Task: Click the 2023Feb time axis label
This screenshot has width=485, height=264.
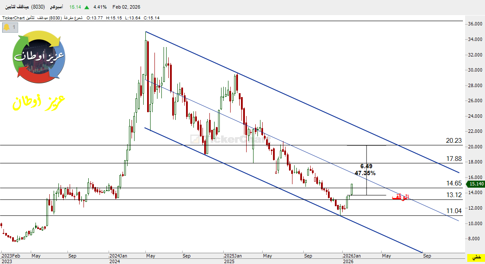Action: [11, 256]
